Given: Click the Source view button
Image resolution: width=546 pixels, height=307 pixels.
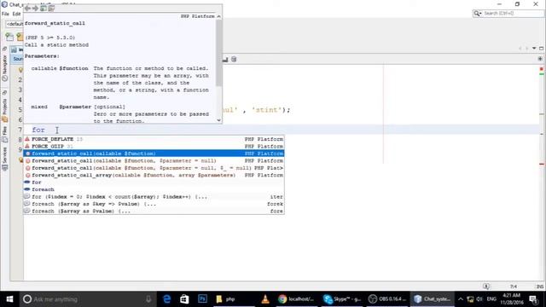Looking at the screenshot, I should click(17, 59).
